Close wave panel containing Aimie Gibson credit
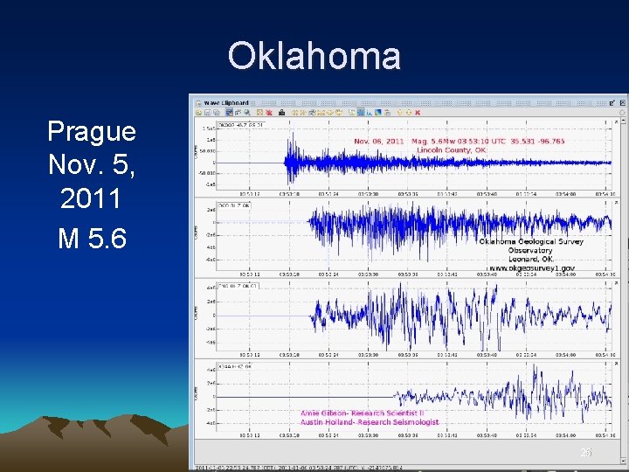629x472 pixels. click(616, 364)
